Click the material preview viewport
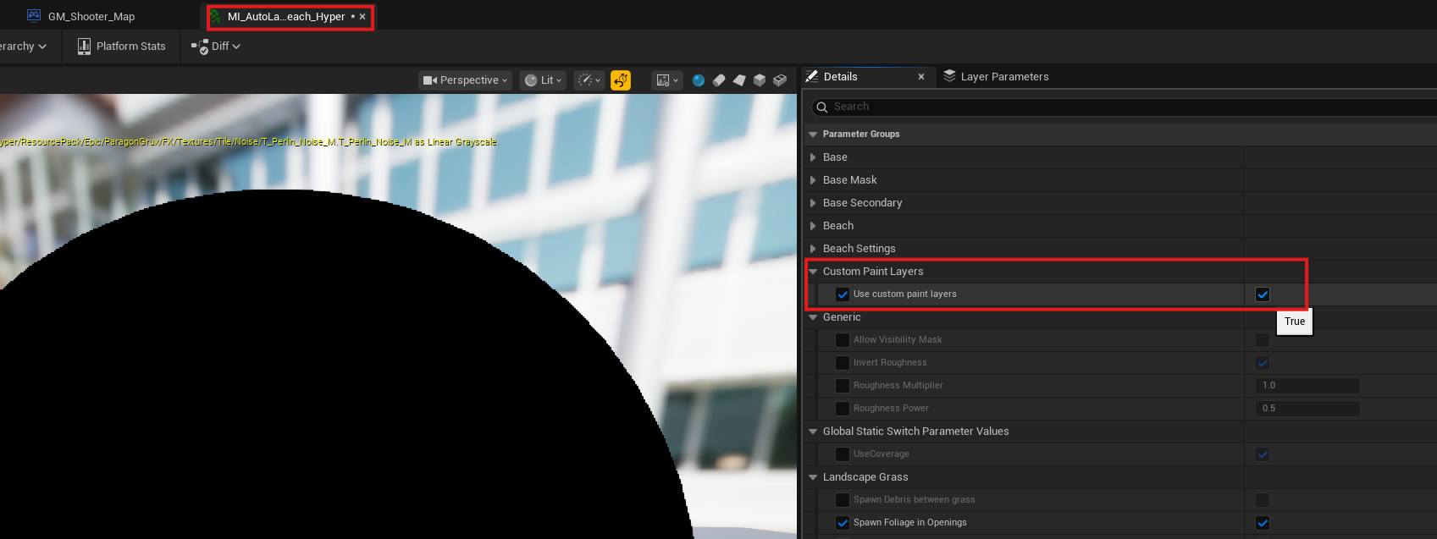This screenshot has width=1437, height=539. (398, 316)
